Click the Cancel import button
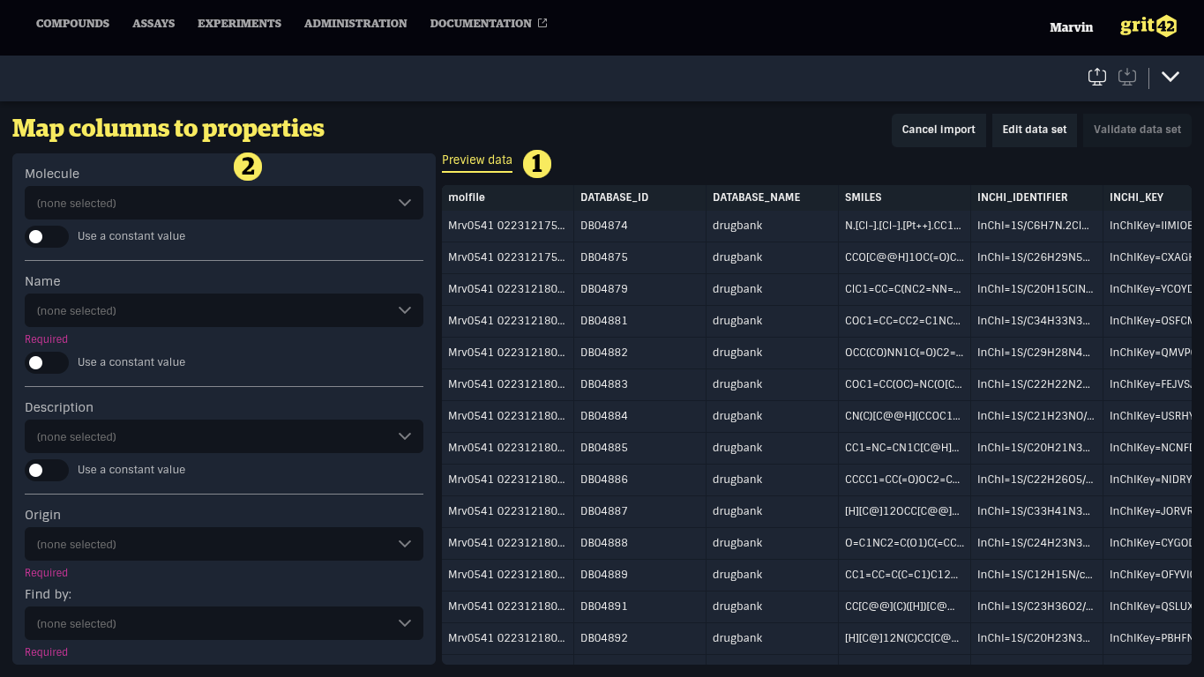Viewport: 1204px width, 677px height. click(x=939, y=130)
